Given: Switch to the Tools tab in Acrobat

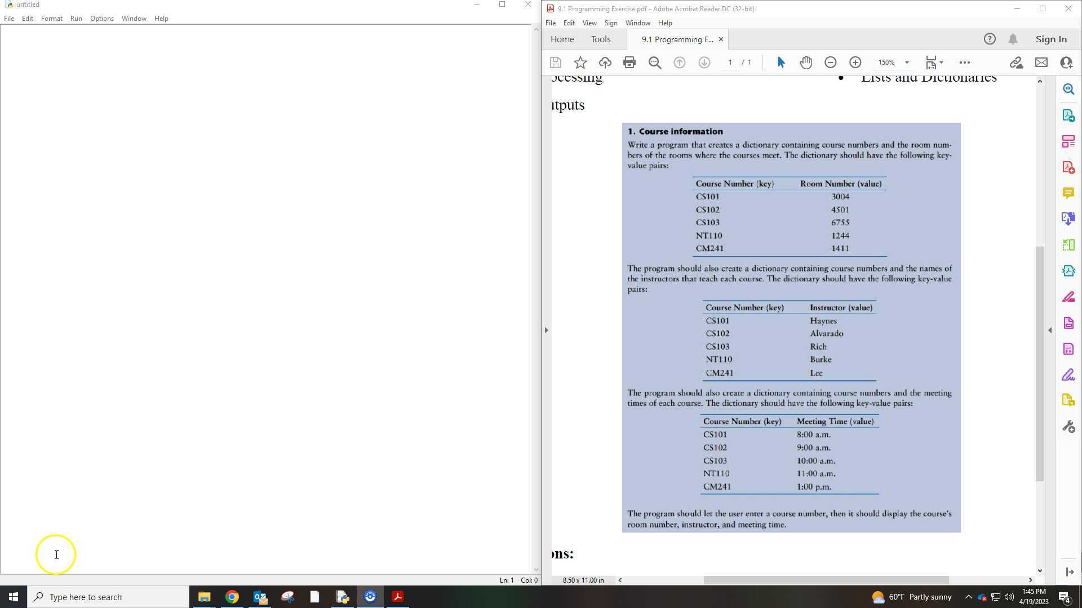Looking at the screenshot, I should (x=600, y=39).
